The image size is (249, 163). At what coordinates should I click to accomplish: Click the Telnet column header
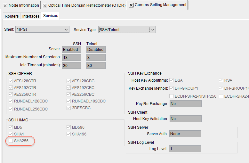click(92, 44)
